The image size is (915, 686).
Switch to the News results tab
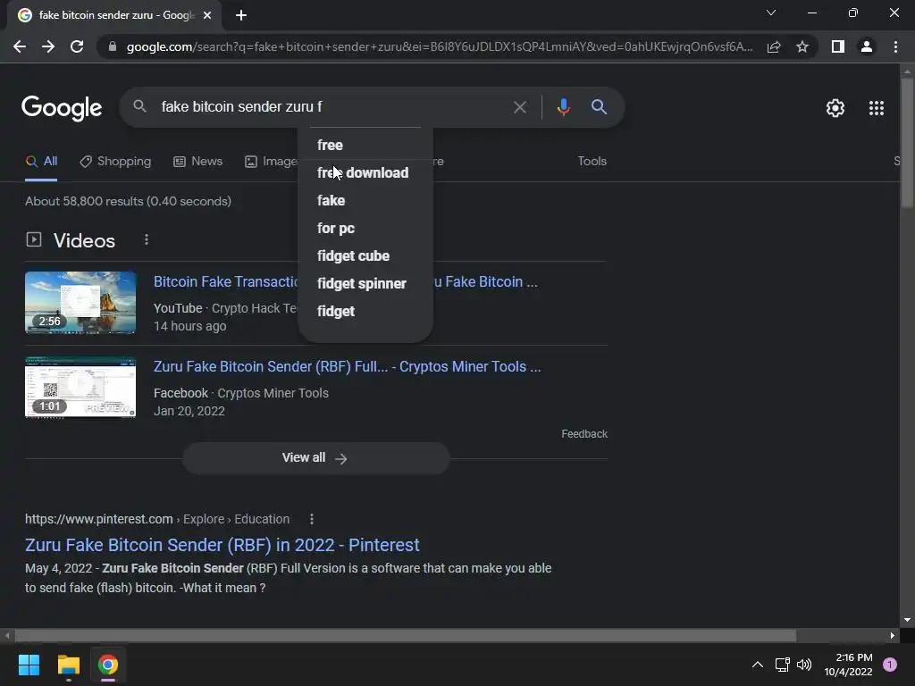(197, 162)
